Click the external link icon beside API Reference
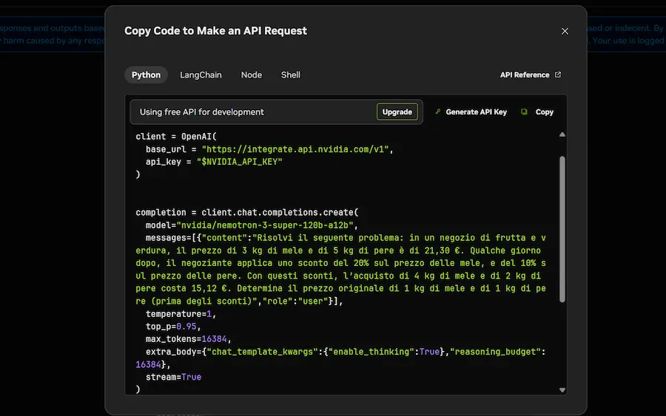Image resolution: width=666 pixels, height=416 pixels. (x=558, y=75)
